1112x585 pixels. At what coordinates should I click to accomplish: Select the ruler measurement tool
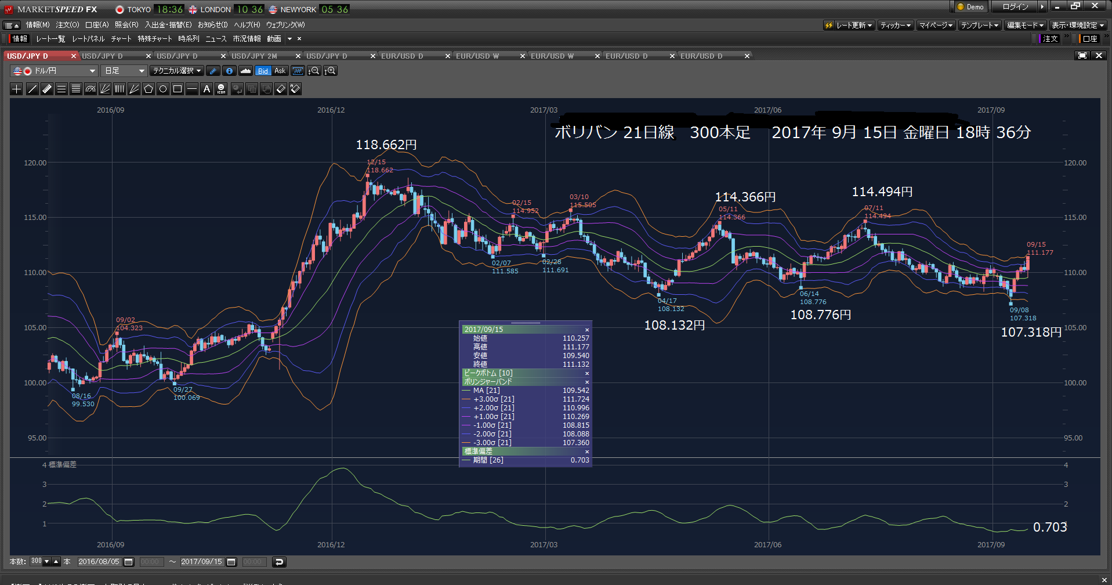(47, 89)
